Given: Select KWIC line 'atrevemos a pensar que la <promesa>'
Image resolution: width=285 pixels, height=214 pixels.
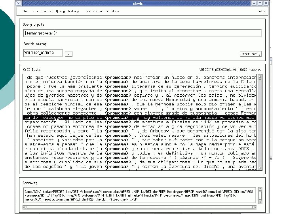Looking at the screenshot, I should point(140,144).
